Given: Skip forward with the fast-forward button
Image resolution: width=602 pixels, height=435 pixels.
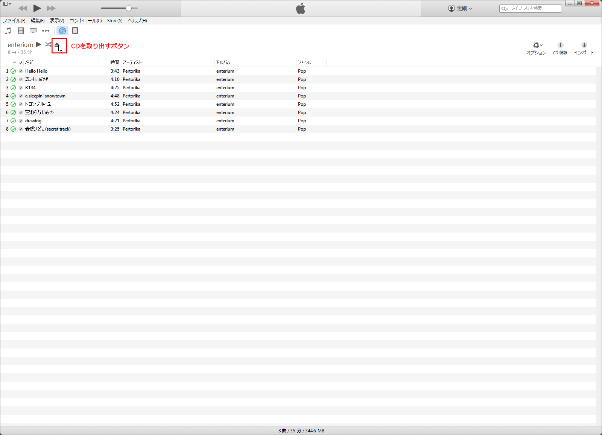Looking at the screenshot, I should tap(51, 8).
